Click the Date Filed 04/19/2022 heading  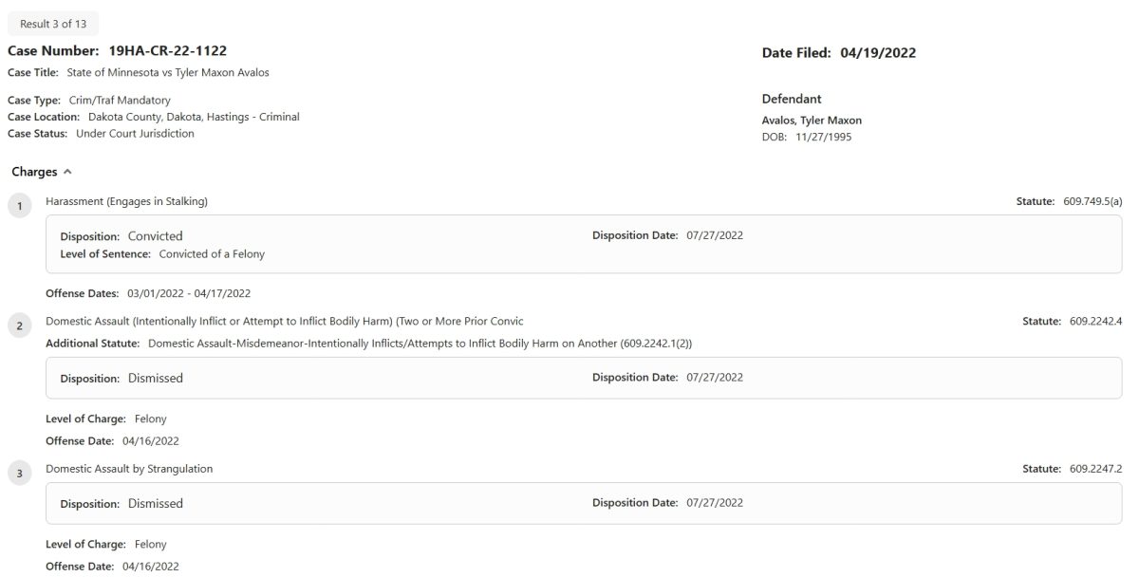838,53
